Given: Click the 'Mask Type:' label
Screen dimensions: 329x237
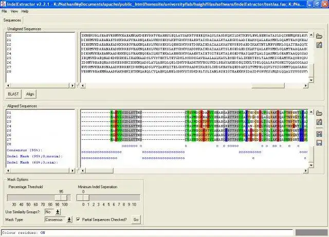Looking at the screenshot, I should (x=14, y=220).
